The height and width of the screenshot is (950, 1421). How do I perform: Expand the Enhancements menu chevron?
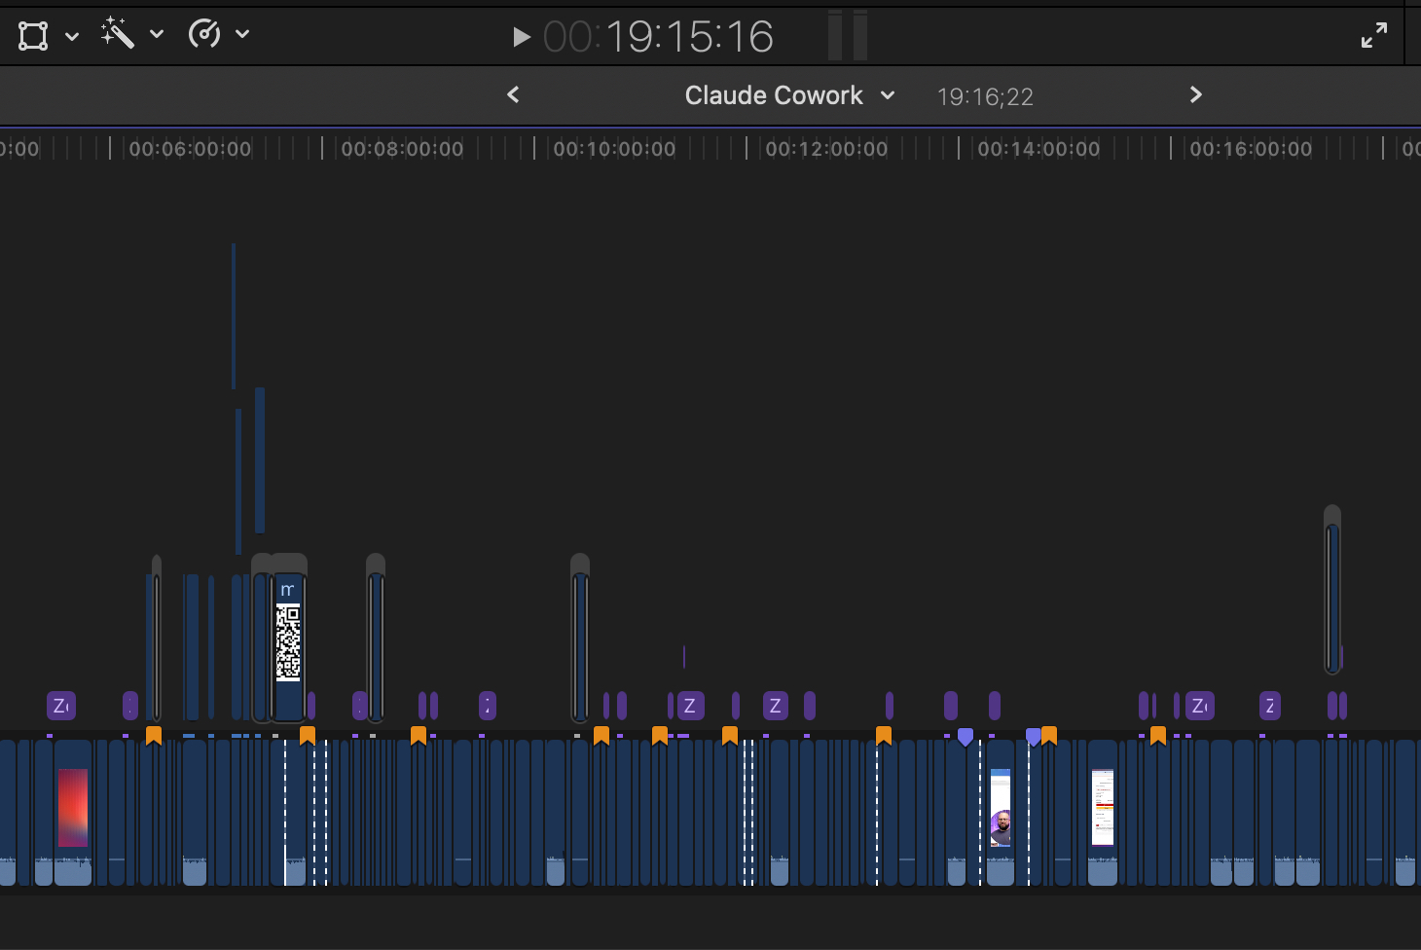(157, 35)
